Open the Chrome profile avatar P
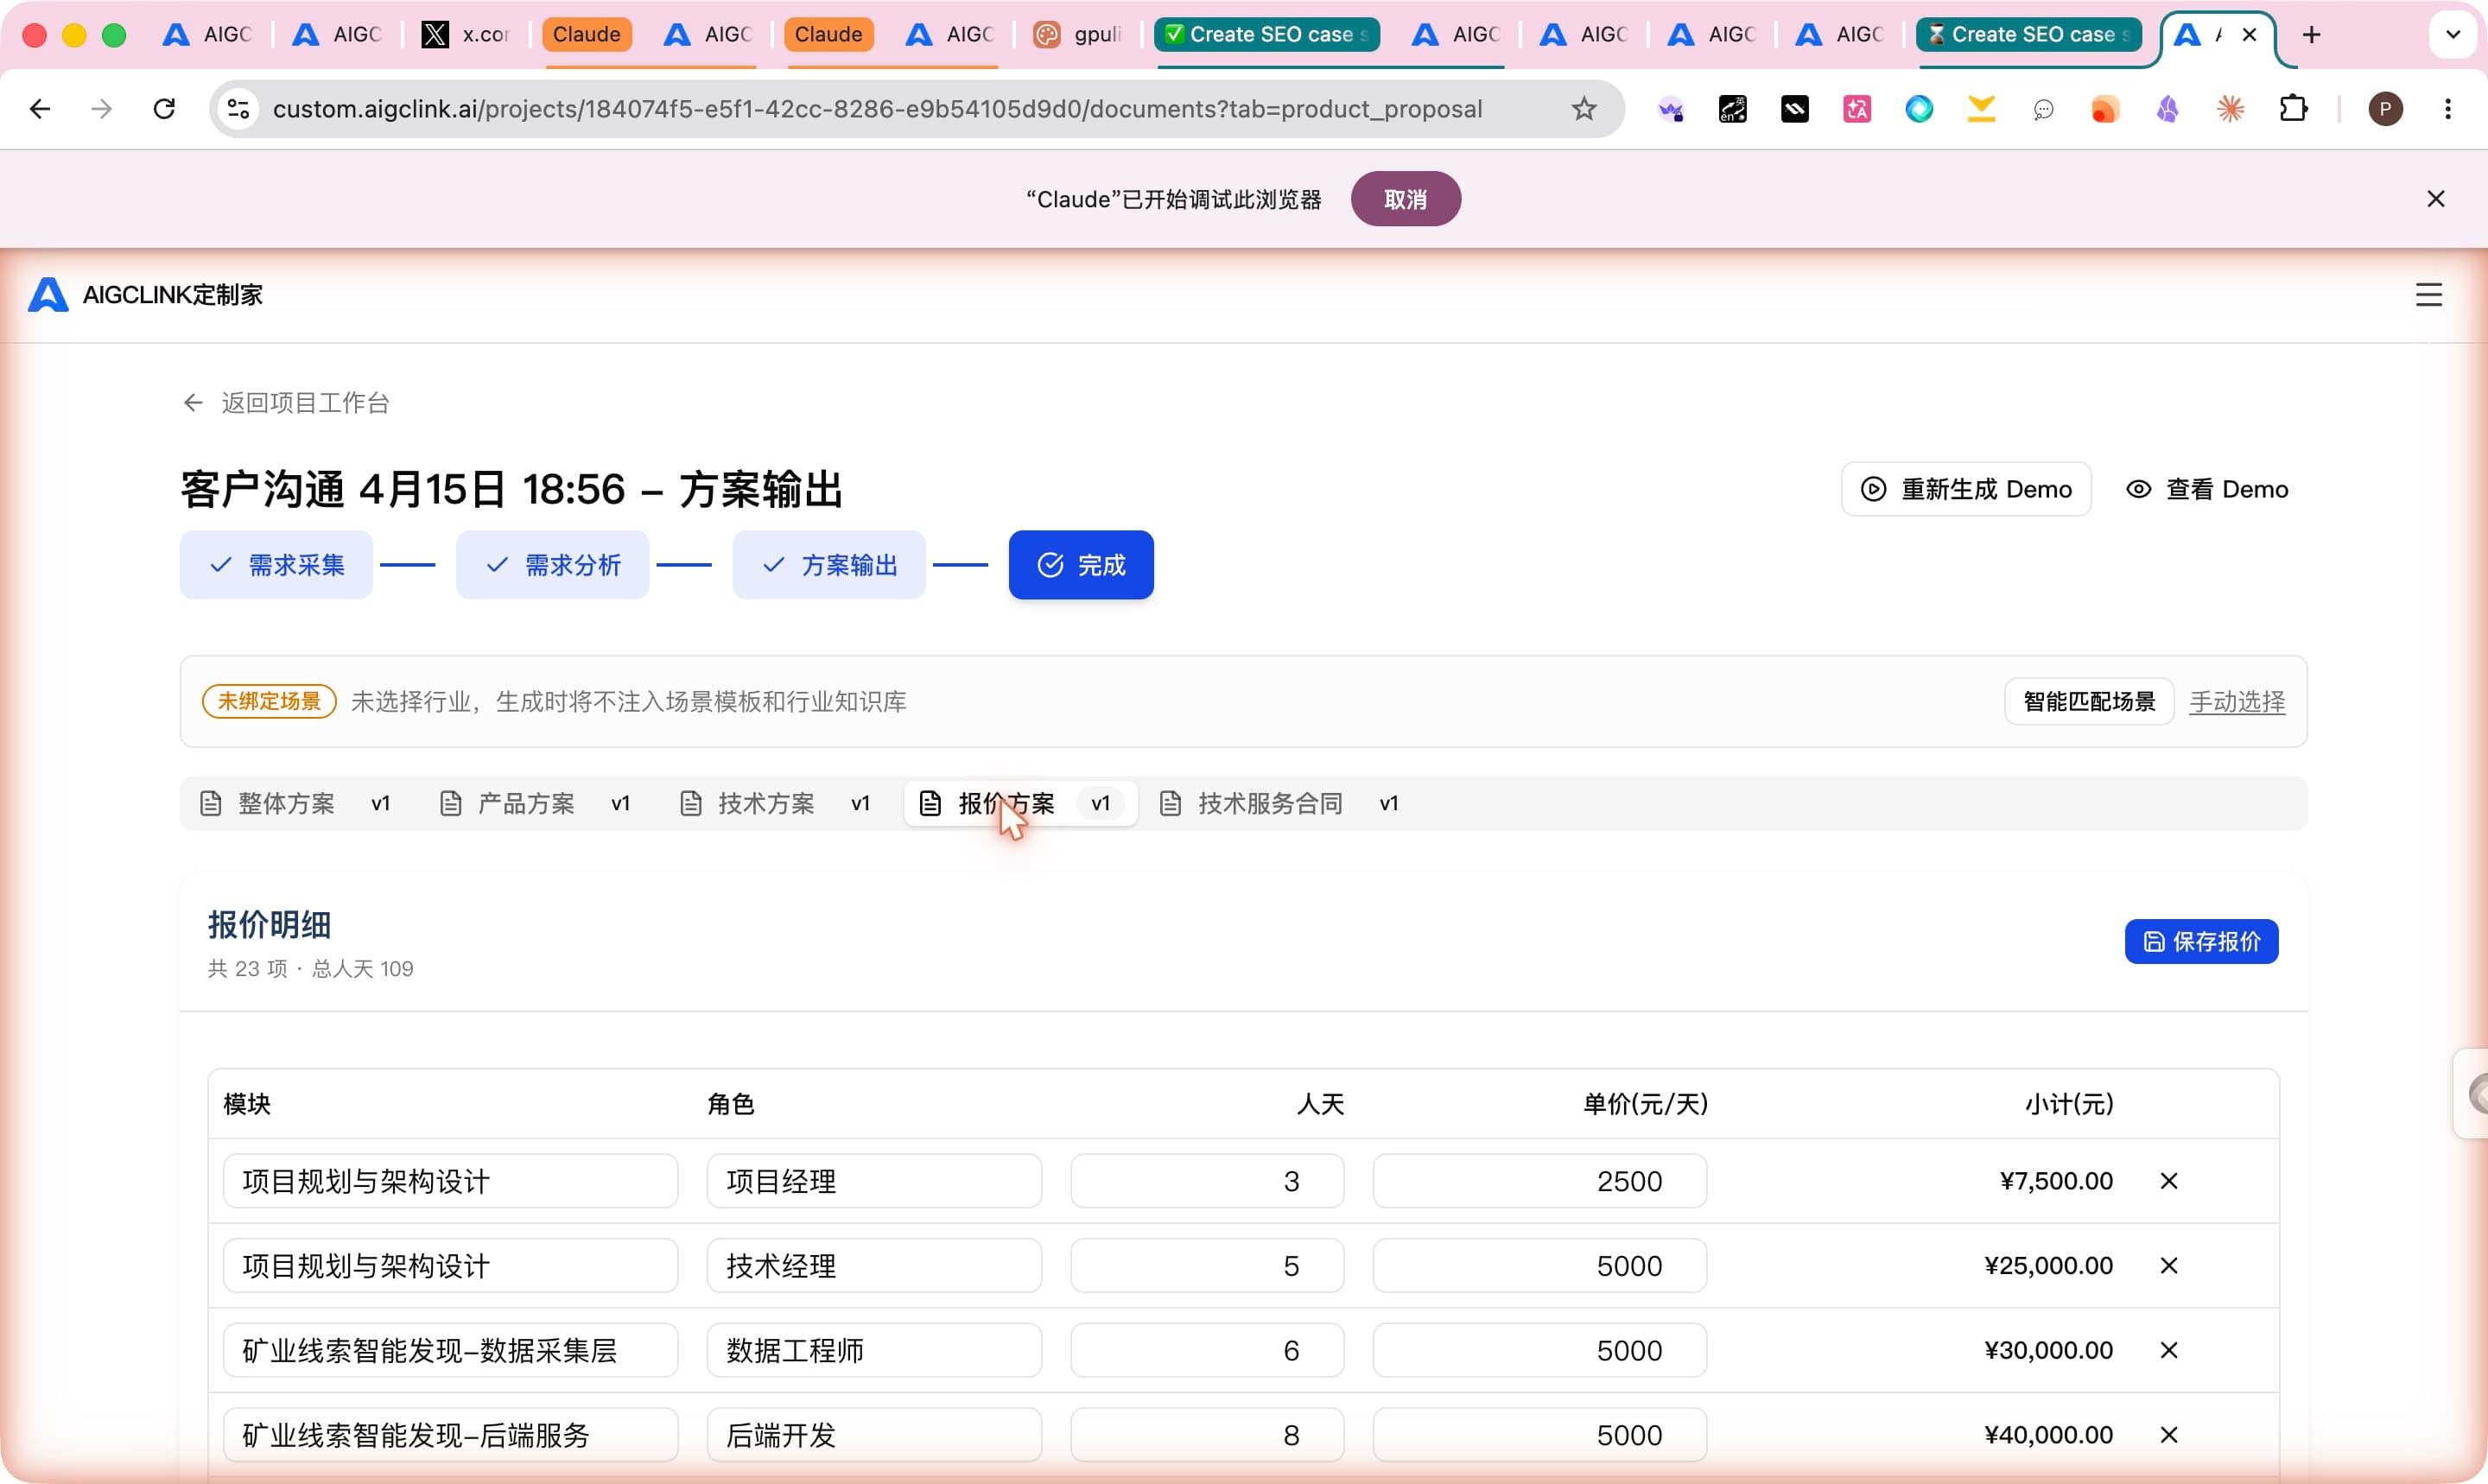2488x1484 pixels. [x=2385, y=109]
